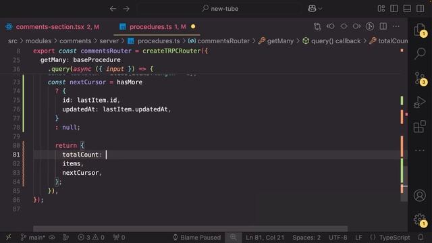Toggle the secondary side bar

point(421,9)
